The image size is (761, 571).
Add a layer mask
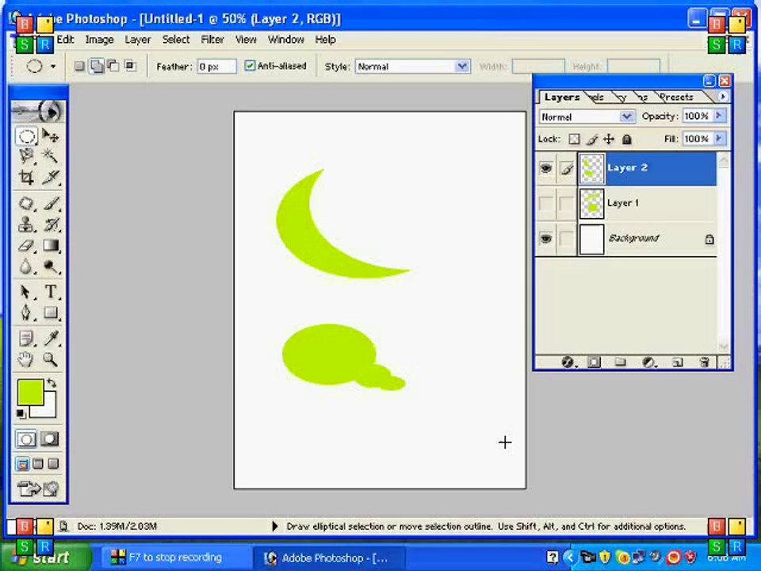tap(594, 362)
